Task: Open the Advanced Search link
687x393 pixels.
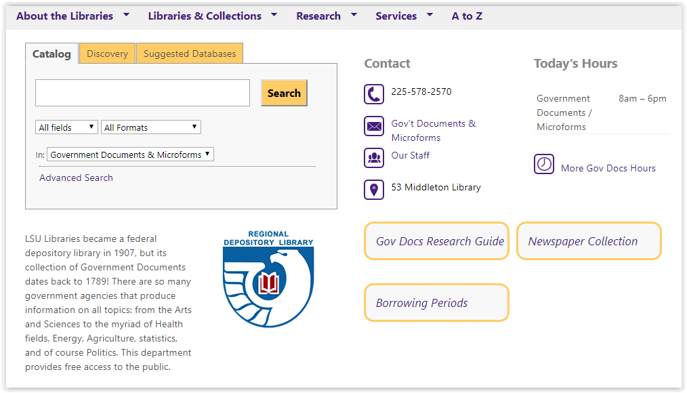Action: point(77,178)
